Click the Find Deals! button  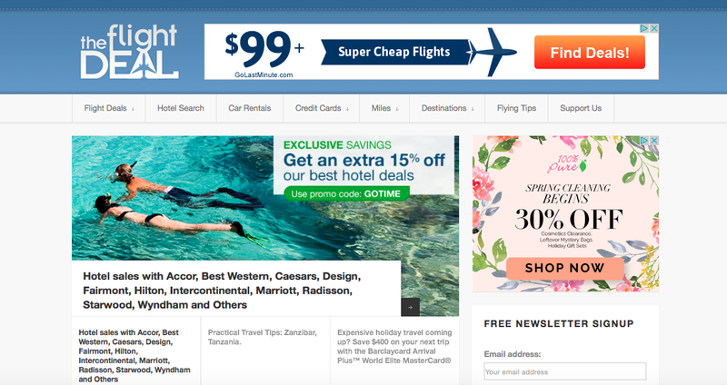[x=589, y=53]
